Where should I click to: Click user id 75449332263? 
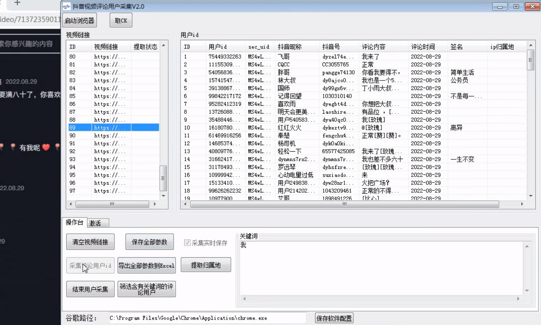coord(225,57)
